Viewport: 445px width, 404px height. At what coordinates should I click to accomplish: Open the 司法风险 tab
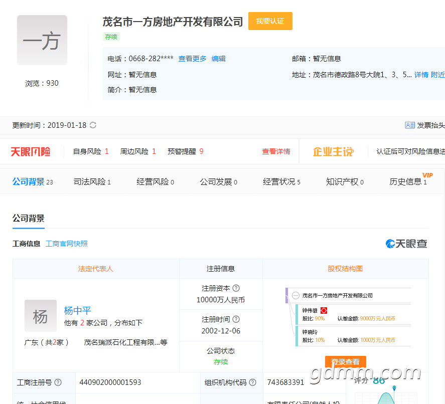(92, 182)
